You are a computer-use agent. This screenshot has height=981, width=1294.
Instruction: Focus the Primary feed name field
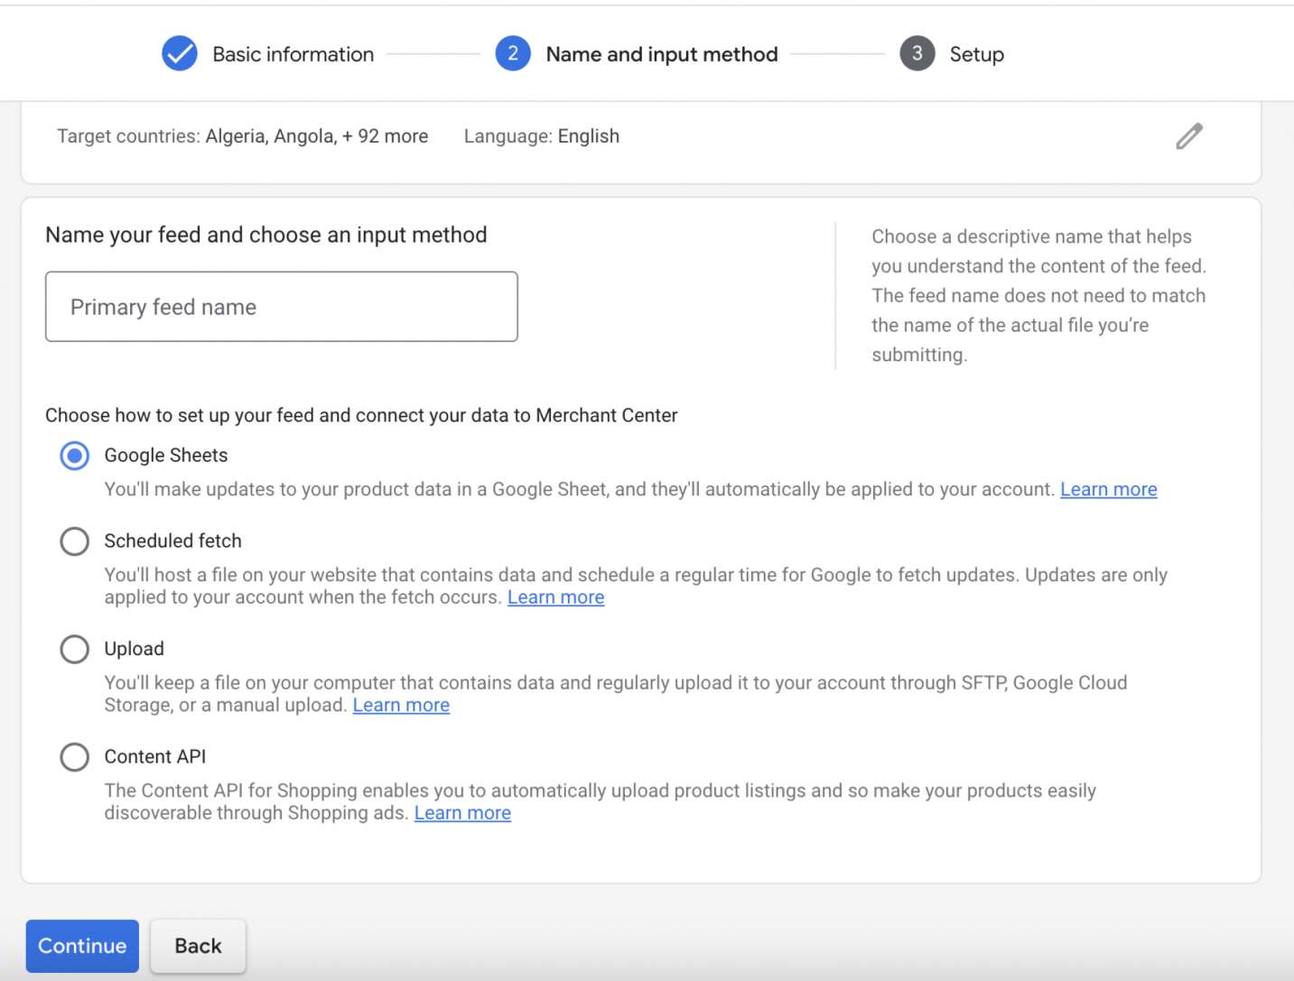coord(282,307)
